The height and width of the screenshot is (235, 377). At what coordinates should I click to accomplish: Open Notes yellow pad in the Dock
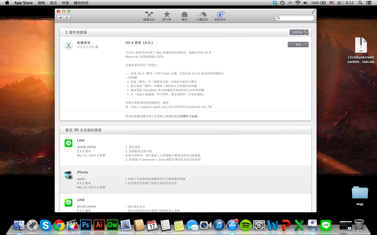click(x=179, y=225)
